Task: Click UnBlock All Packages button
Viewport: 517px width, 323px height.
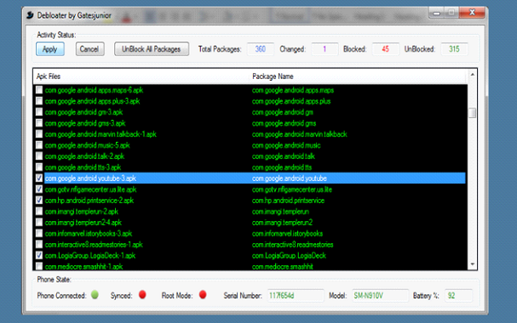Action: 152,49
